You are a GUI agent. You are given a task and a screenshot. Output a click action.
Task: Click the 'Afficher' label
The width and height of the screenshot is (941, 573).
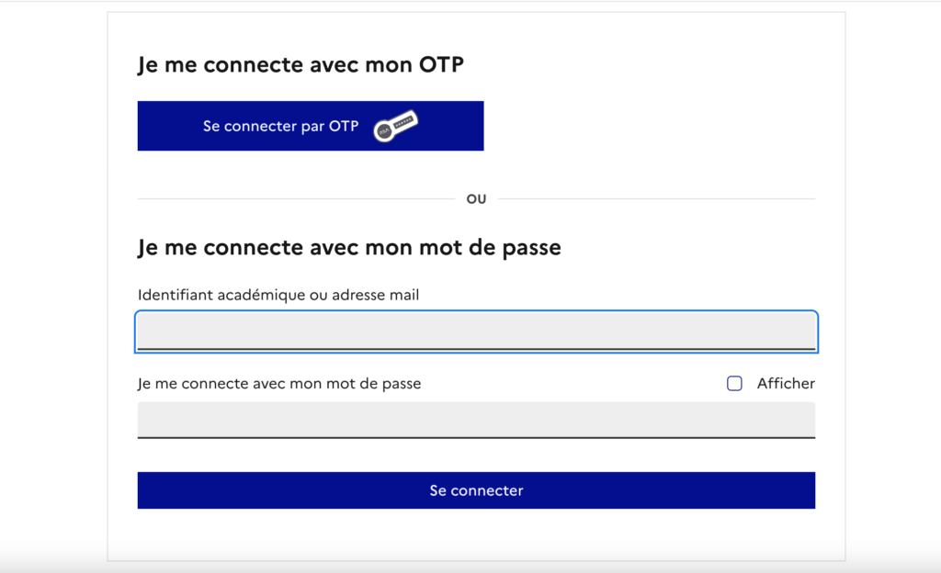786,383
